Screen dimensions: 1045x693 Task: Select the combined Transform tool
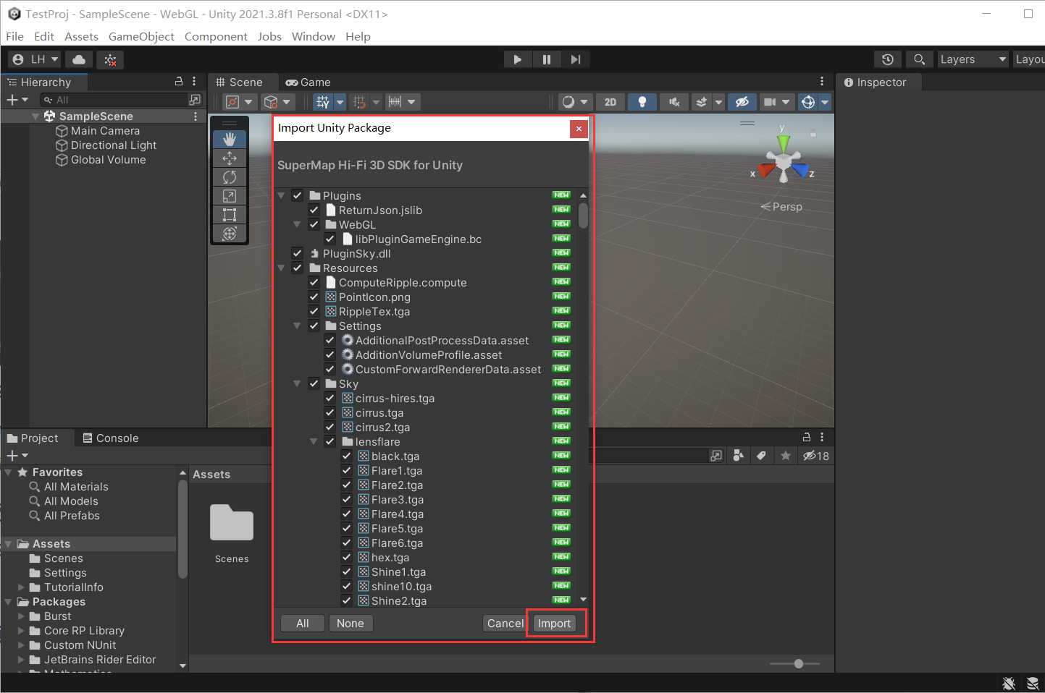coord(230,234)
